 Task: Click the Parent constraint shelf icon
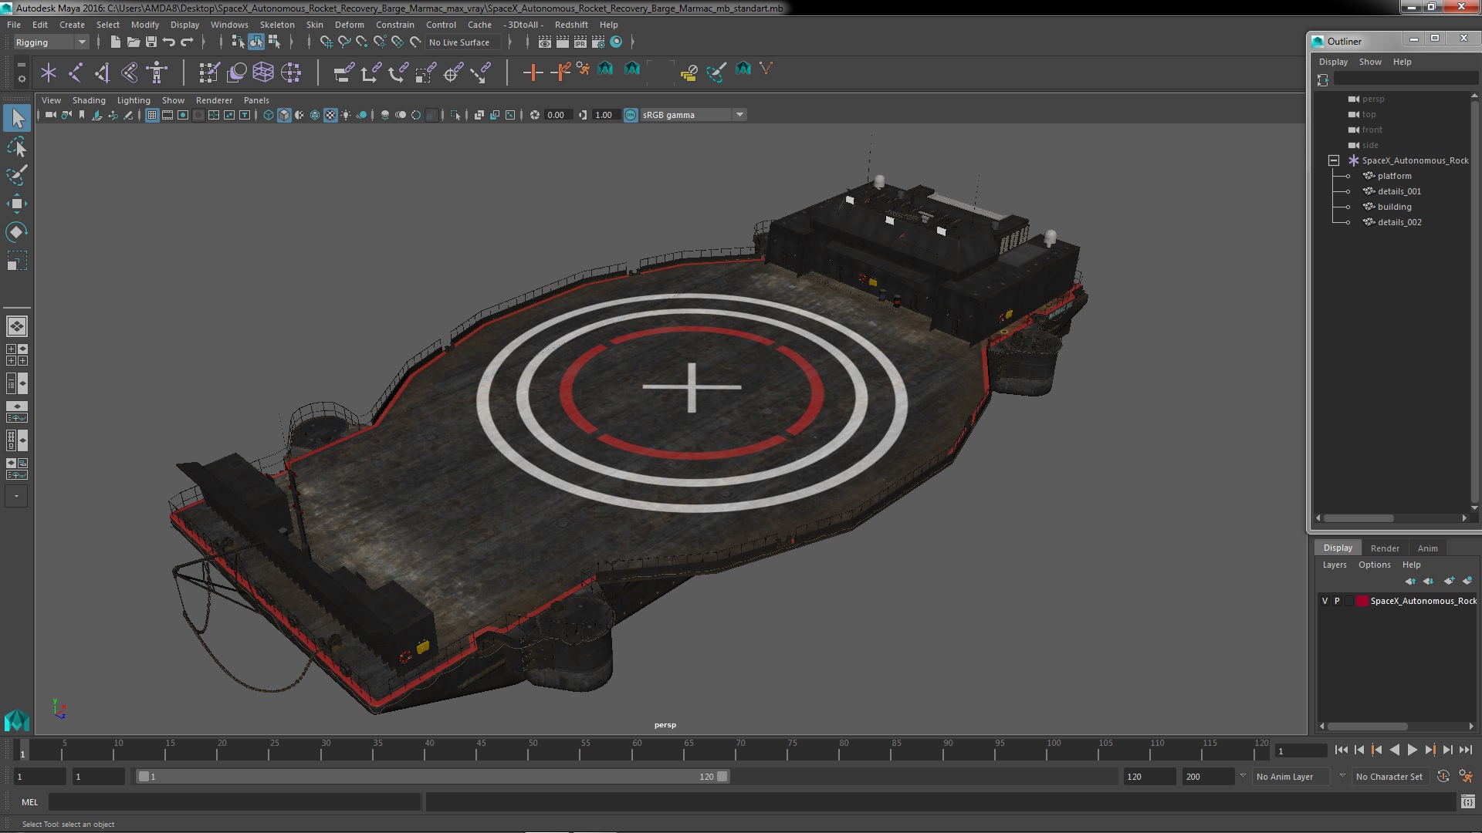click(343, 73)
